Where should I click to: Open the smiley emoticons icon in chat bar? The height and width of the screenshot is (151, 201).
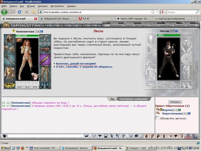tap(131, 136)
